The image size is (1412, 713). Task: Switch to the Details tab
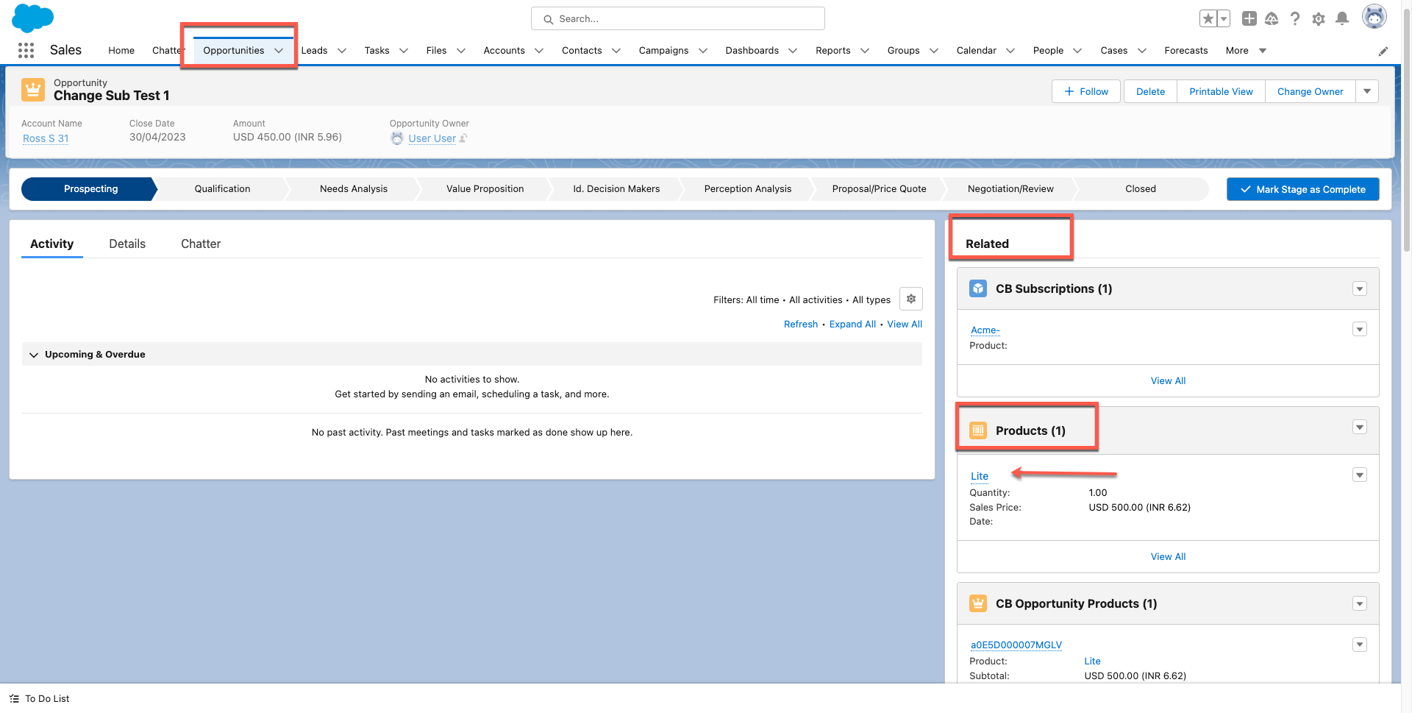[x=127, y=244]
